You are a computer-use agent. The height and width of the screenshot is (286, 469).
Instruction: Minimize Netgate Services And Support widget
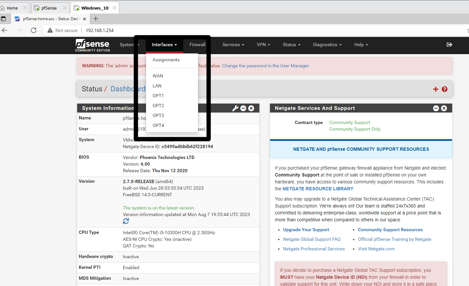coord(436,108)
